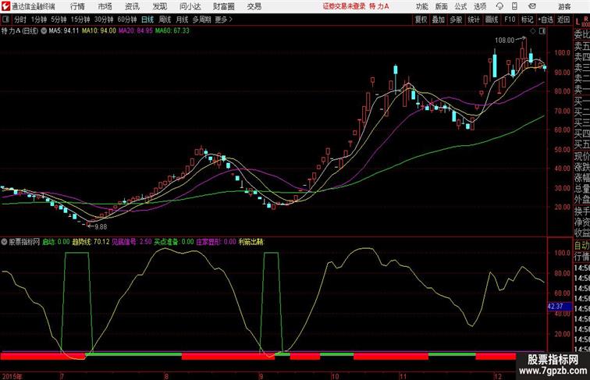
Task: Click the 证券交易未登录 status link
Action: click(x=344, y=6)
